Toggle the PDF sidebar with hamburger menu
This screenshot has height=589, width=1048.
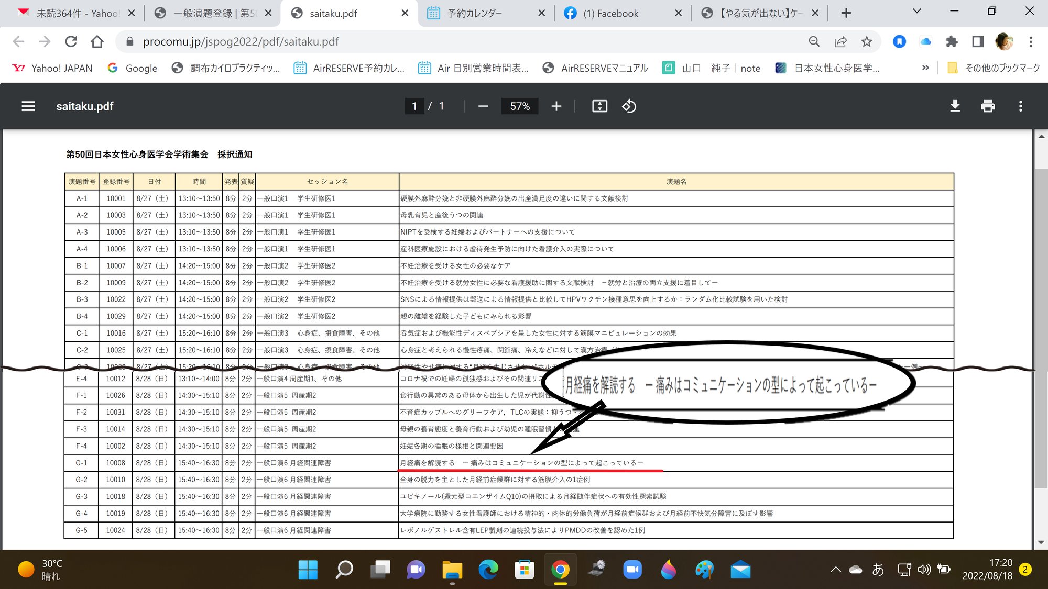coord(28,106)
